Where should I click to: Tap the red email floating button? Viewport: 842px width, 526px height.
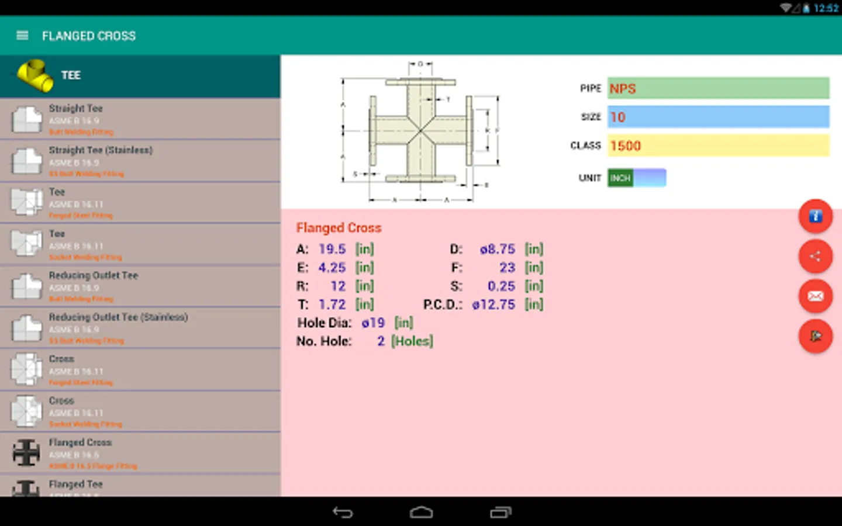pyautogui.click(x=815, y=296)
